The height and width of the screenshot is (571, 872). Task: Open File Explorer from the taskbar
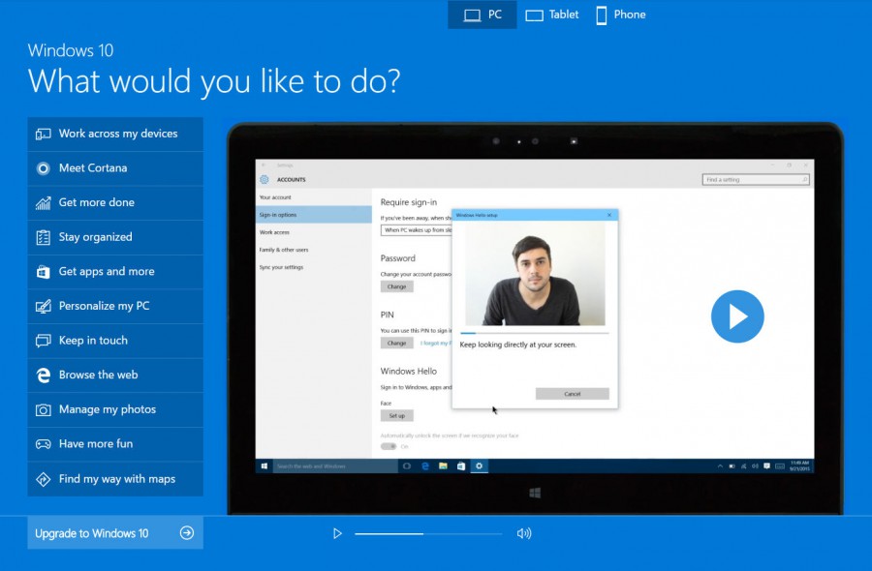point(443,465)
